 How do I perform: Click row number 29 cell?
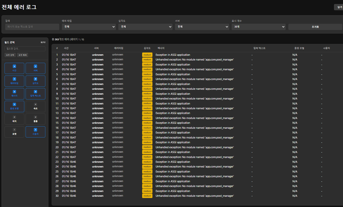coord(57,191)
